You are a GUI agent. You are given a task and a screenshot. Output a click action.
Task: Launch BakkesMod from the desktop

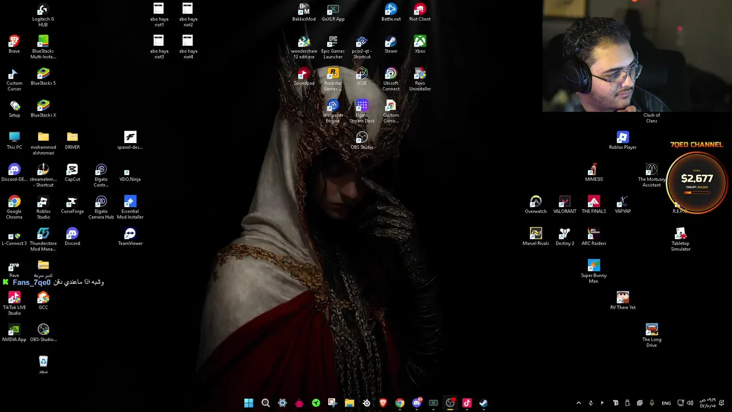pyautogui.click(x=304, y=13)
